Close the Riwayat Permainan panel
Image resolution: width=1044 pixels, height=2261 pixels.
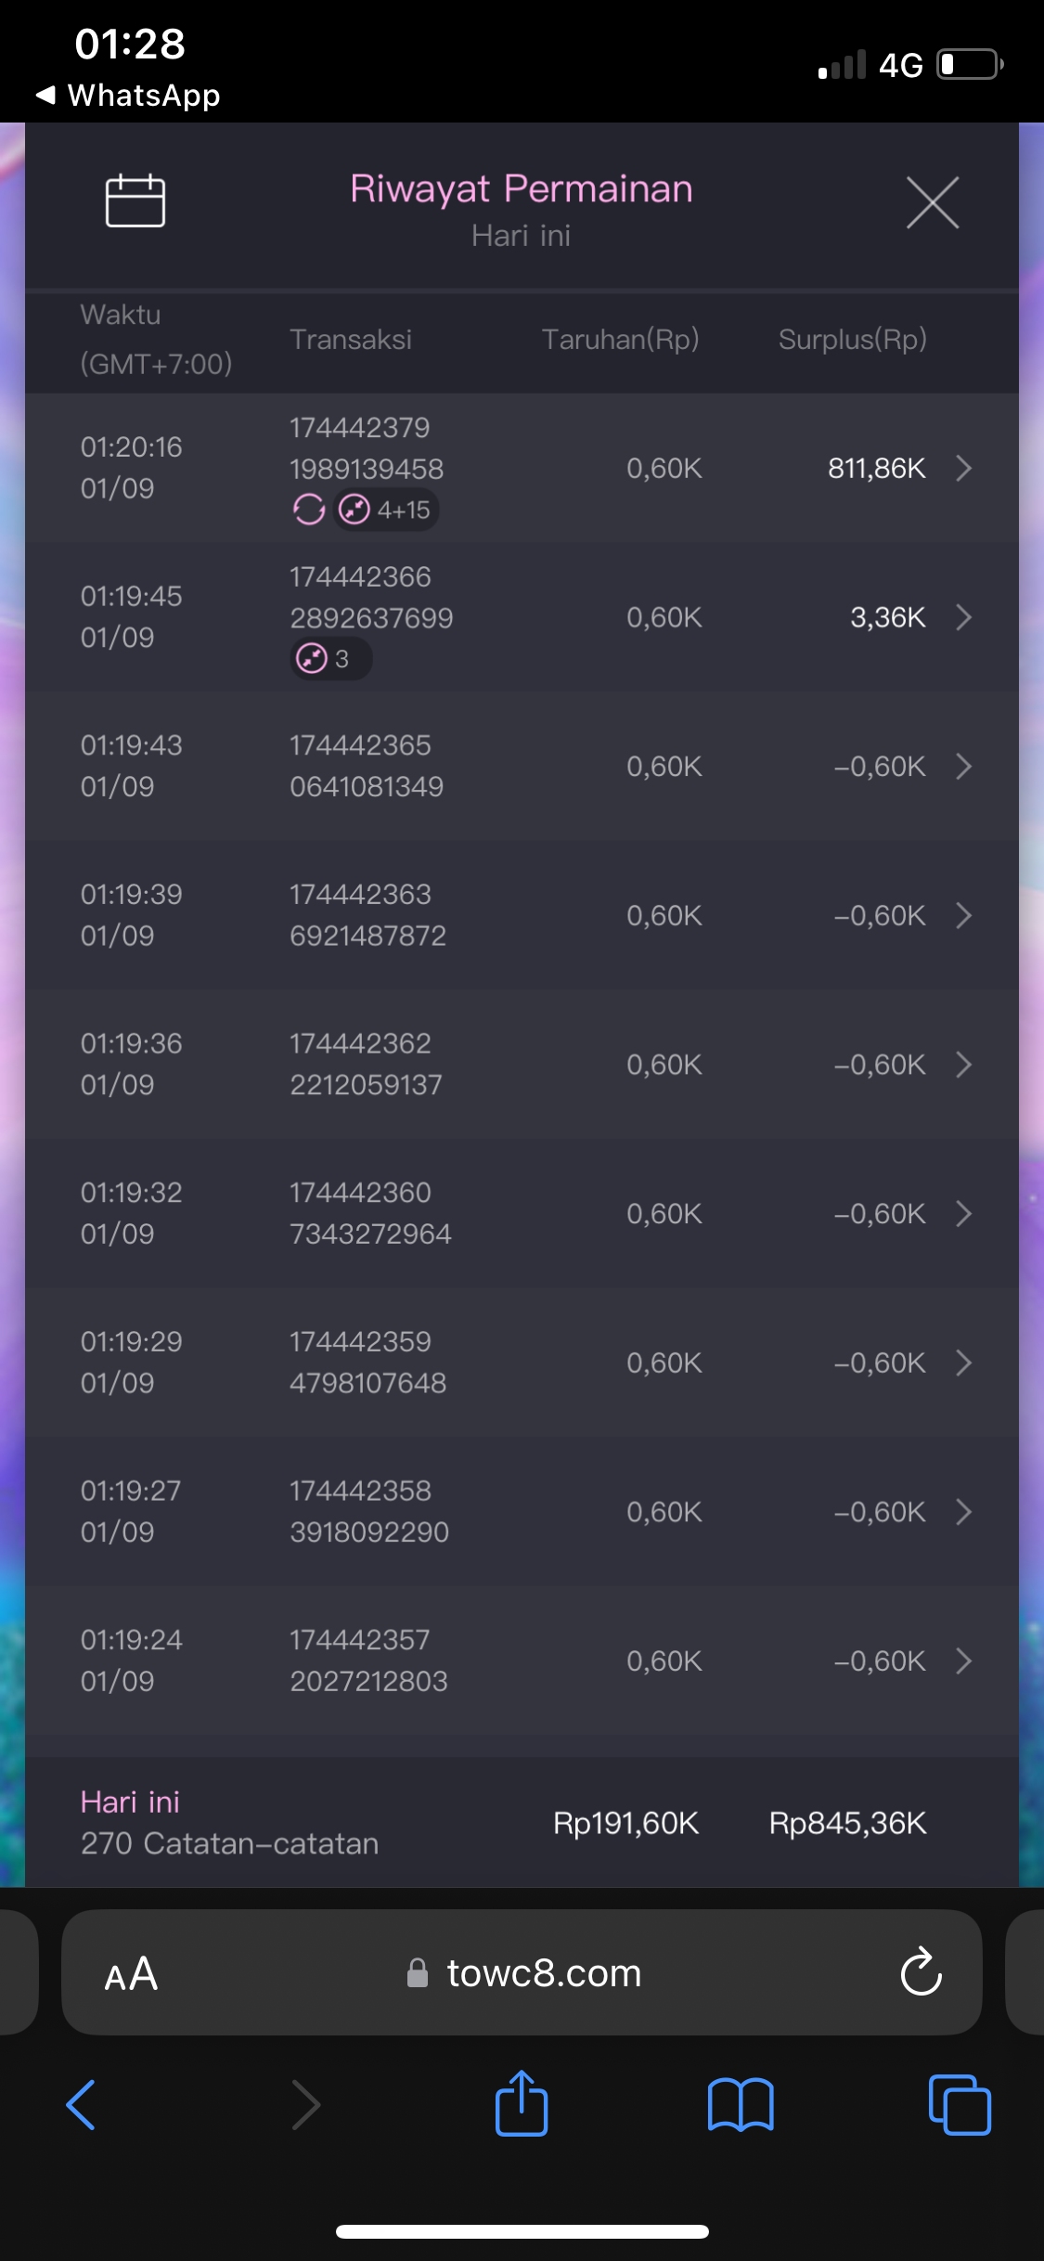(932, 202)
